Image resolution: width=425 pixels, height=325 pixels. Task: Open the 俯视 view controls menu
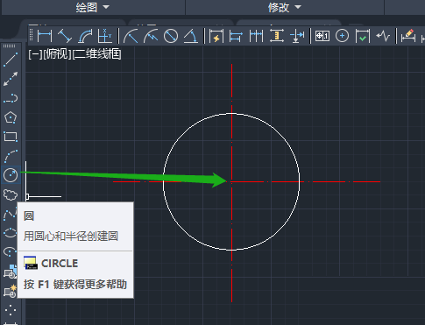pyautogui.click(x=57, y=54)
